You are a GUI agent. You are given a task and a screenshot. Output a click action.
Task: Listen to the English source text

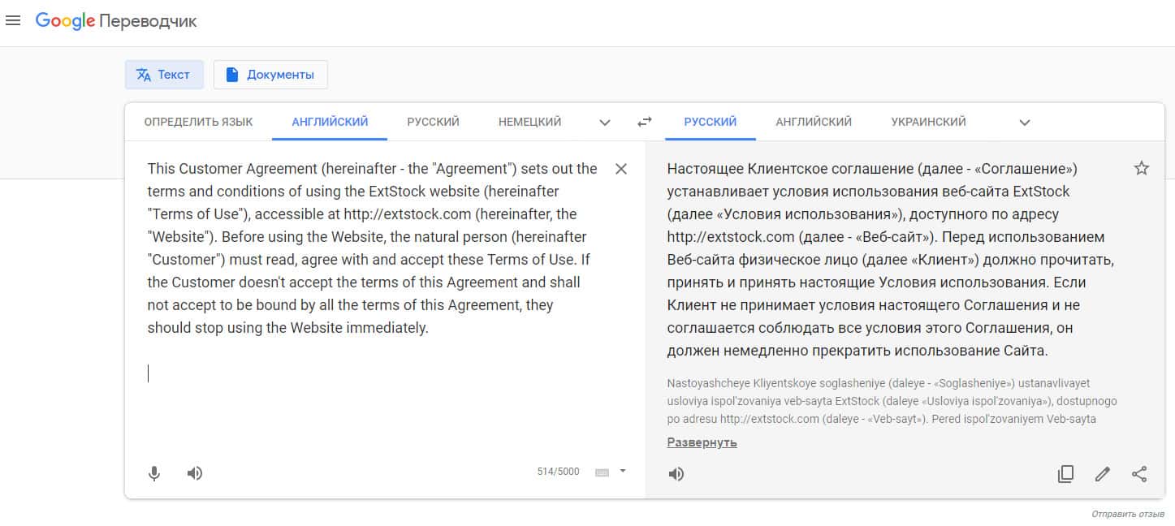(195, 473)
